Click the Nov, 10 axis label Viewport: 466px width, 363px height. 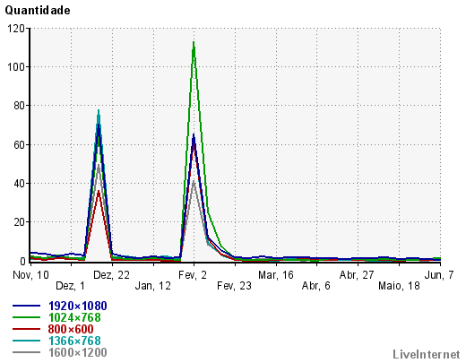coord(30,275)
